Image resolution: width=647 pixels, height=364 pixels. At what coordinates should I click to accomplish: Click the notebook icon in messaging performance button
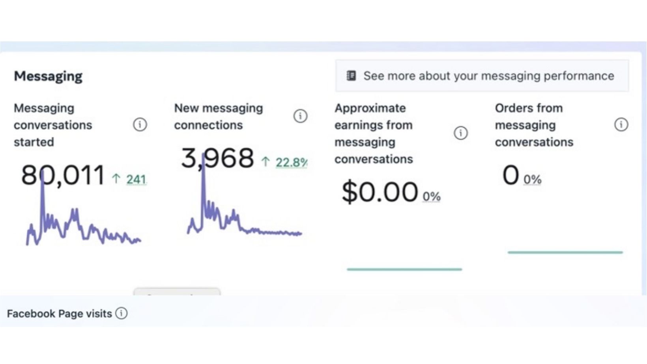click(x=351, y=76)
